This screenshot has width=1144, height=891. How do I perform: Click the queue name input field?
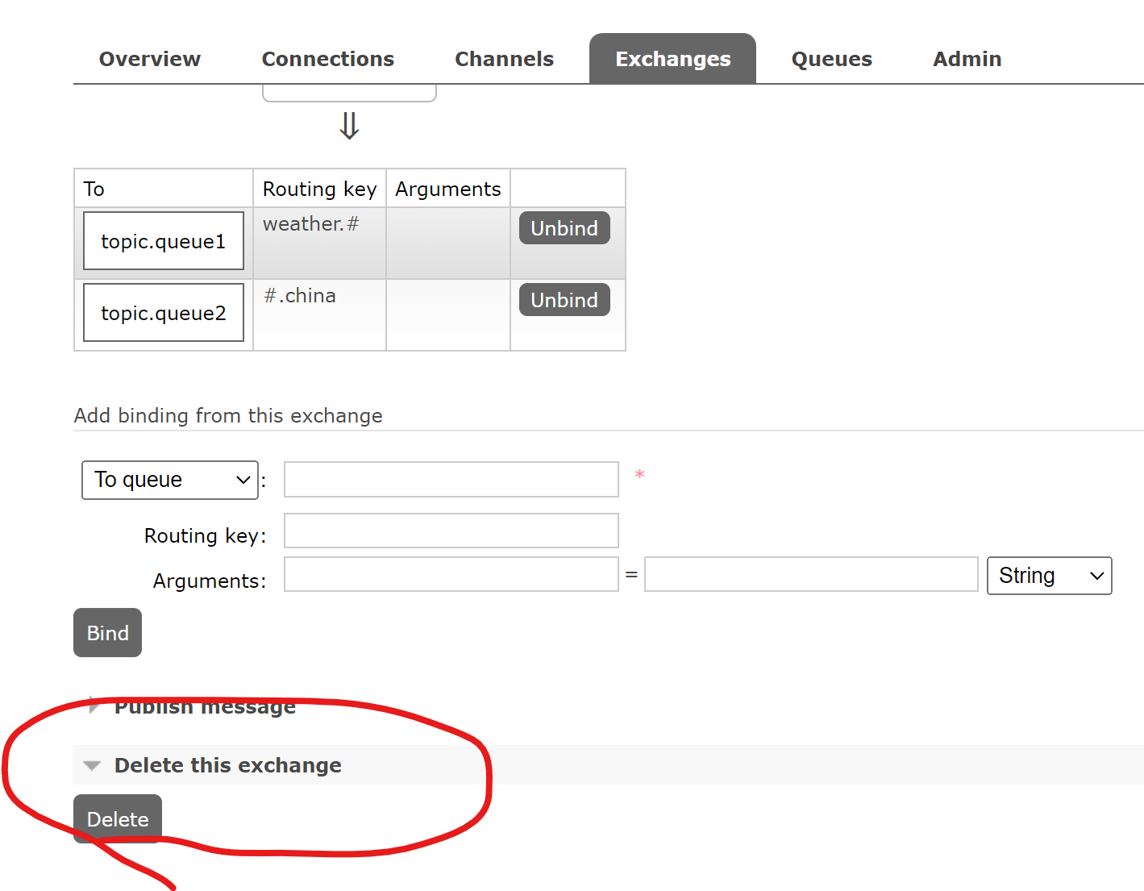click(450, 479)
